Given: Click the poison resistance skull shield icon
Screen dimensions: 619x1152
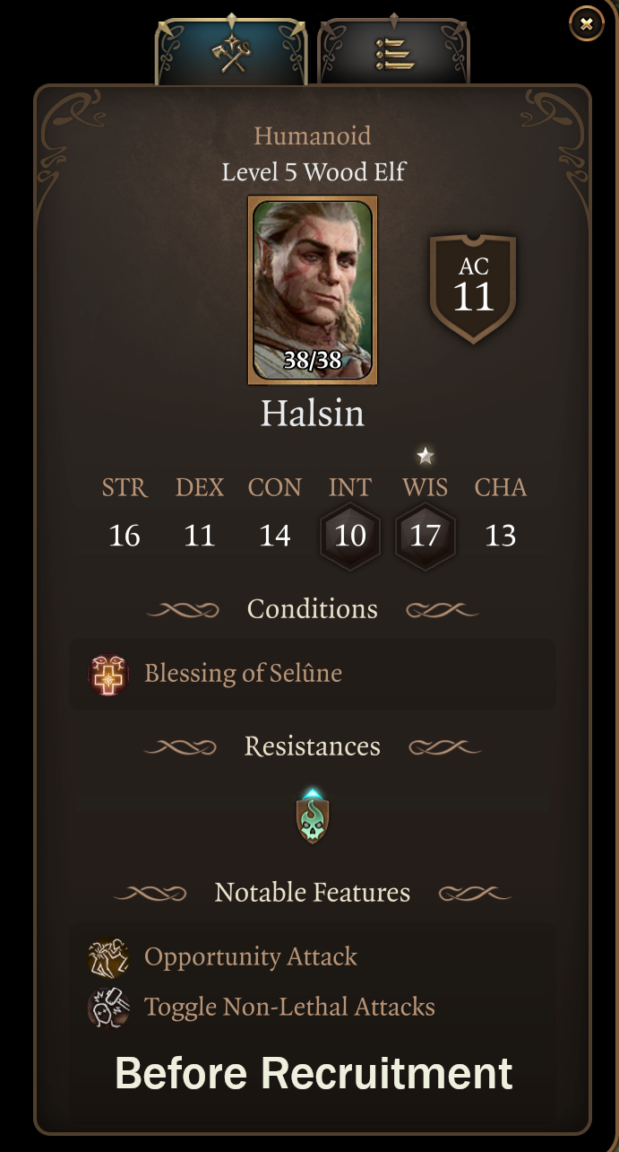Looking at the screenshot, I should coord(313,817).
